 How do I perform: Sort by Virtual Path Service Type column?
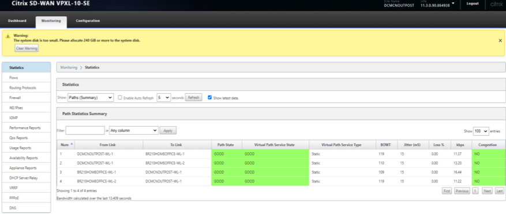pos(342,145)
